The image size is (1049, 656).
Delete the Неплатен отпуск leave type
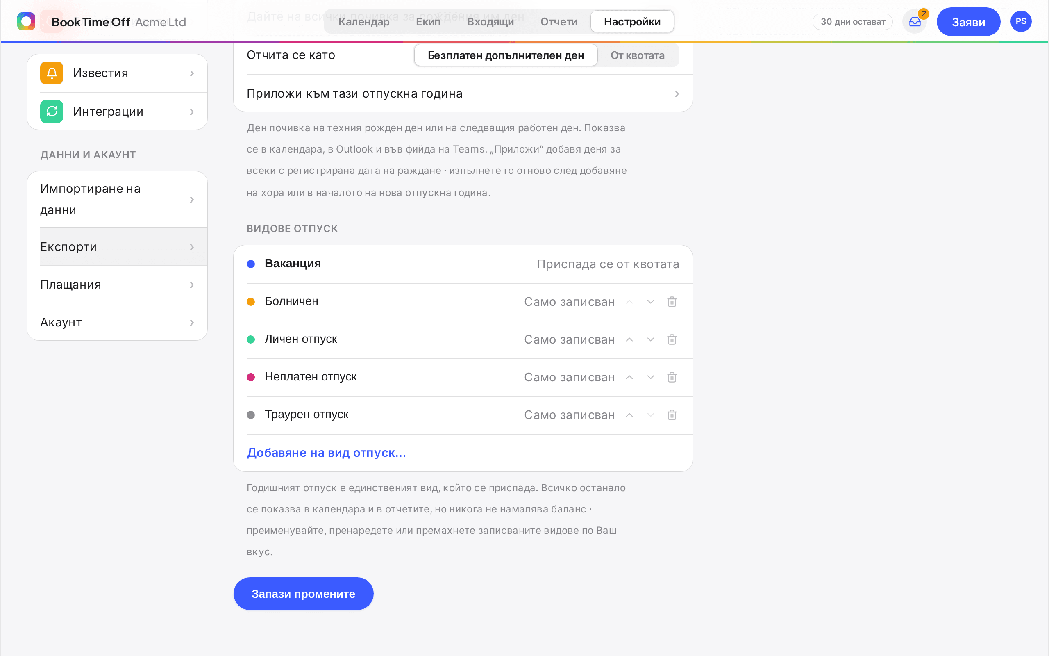(672, 377)
